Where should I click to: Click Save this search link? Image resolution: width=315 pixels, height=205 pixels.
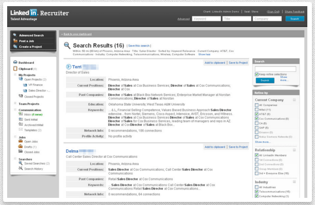click(x=139, y=46)
